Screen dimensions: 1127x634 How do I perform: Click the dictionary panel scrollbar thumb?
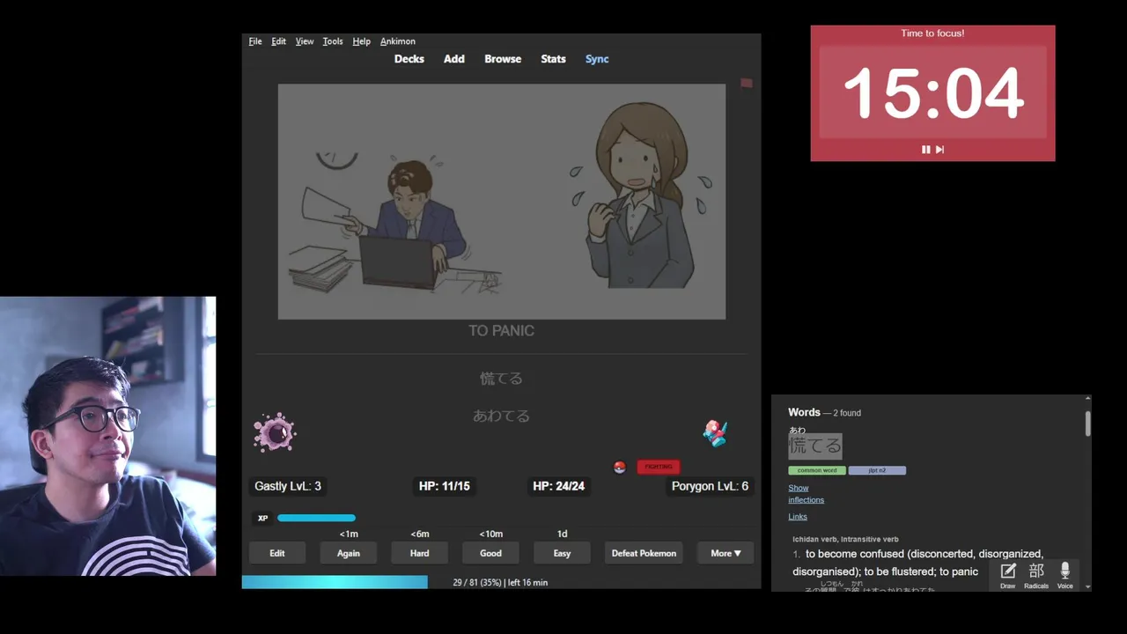click(1088, 423)
